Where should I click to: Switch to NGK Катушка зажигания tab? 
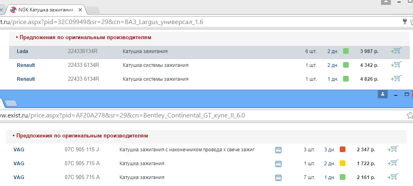coord(45,10)
